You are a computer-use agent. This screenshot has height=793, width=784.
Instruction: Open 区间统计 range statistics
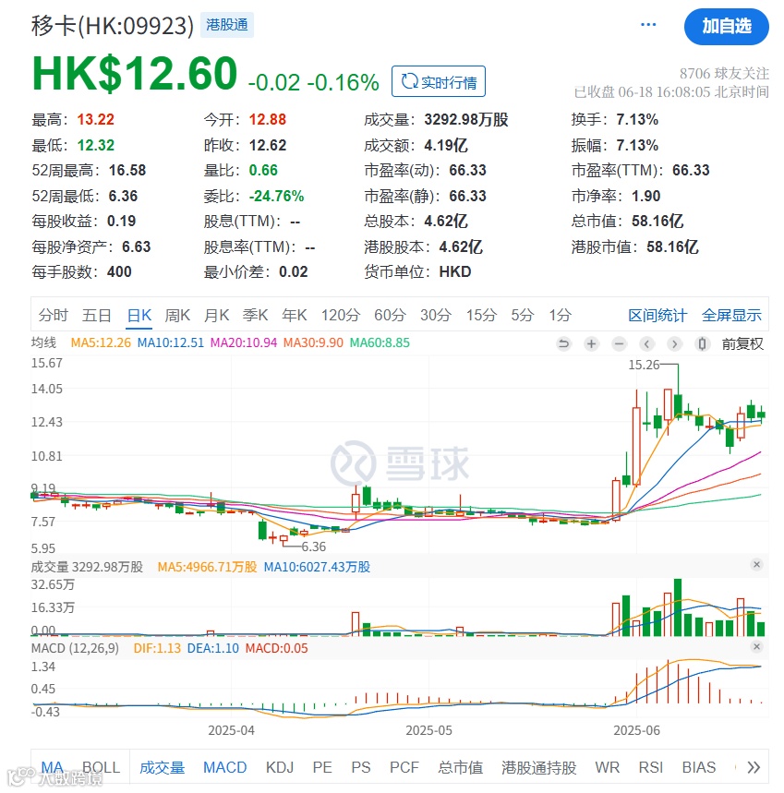[657, 316]
